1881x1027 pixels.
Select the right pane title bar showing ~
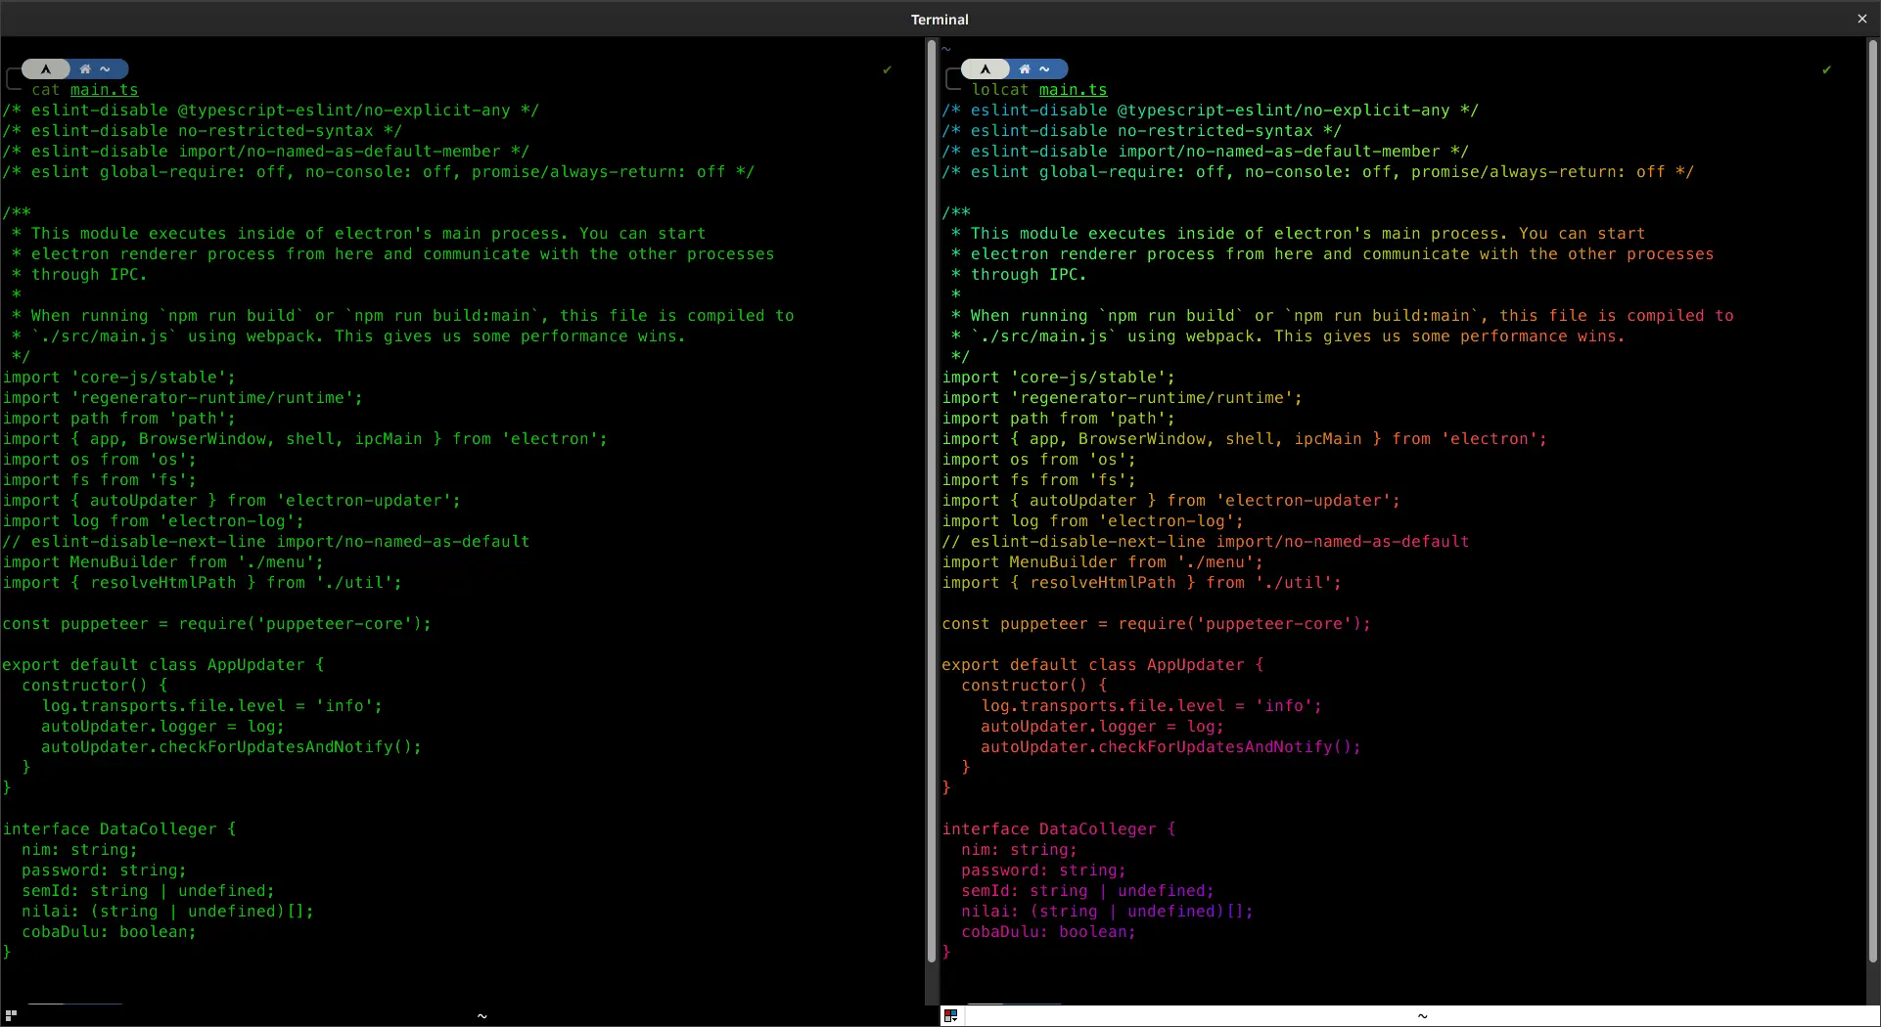[x=1422, y=1016]
